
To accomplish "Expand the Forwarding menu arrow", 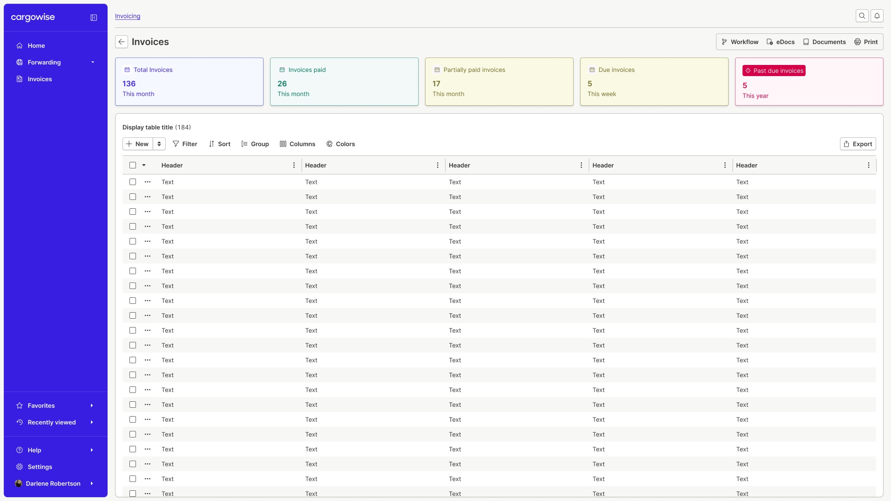I will click(x=93, y=62).
